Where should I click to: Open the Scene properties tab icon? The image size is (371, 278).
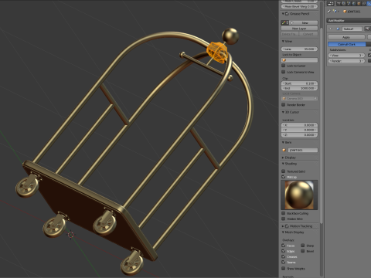click(x=349, y=3)
